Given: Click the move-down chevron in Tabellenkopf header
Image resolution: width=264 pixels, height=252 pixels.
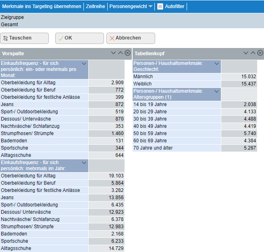Looking at the screenshot, I should pos(246,53).
